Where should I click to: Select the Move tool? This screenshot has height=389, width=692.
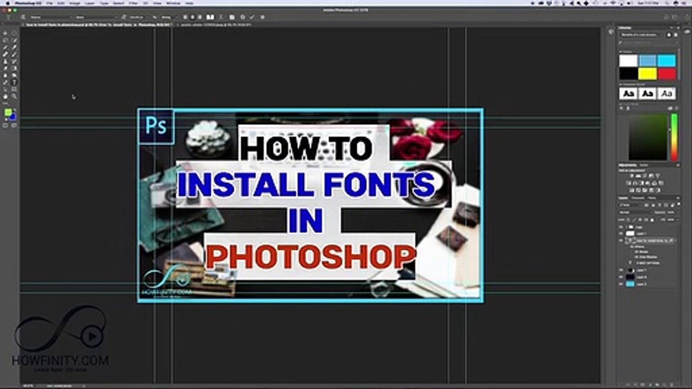pos(6,33)
